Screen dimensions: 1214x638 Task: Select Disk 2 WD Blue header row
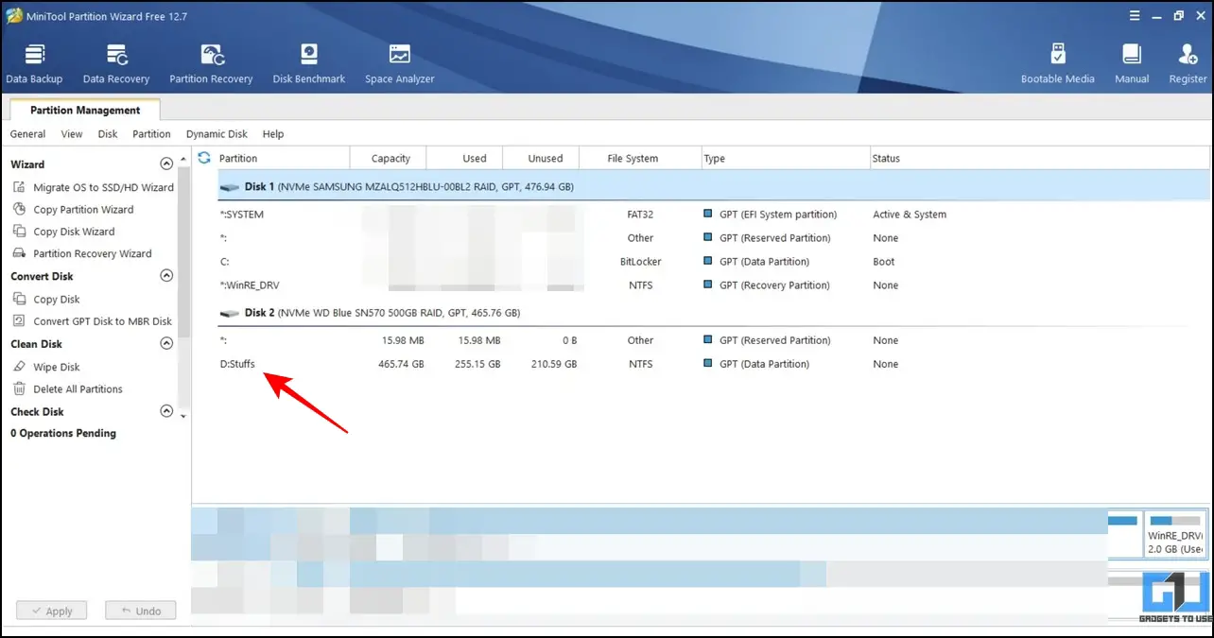714,313
